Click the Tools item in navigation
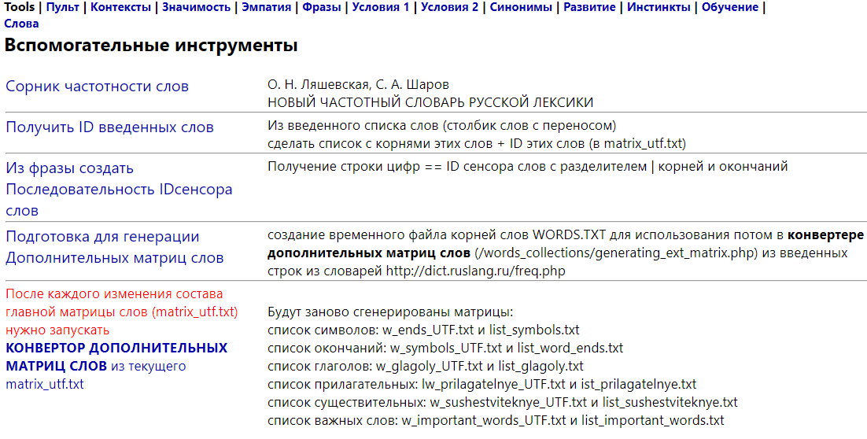This screenshot has width=867, height=439. tap(20, 7)
